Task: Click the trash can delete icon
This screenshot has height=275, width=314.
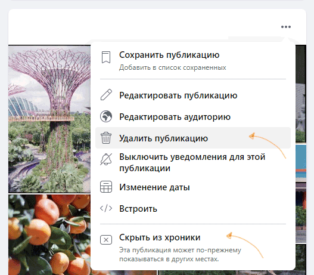Action: 106,138
